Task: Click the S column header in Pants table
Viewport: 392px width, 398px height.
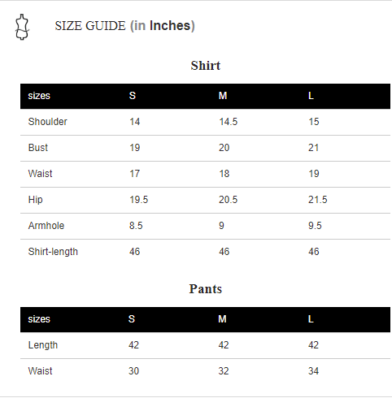Action: [x=132, y=319]
